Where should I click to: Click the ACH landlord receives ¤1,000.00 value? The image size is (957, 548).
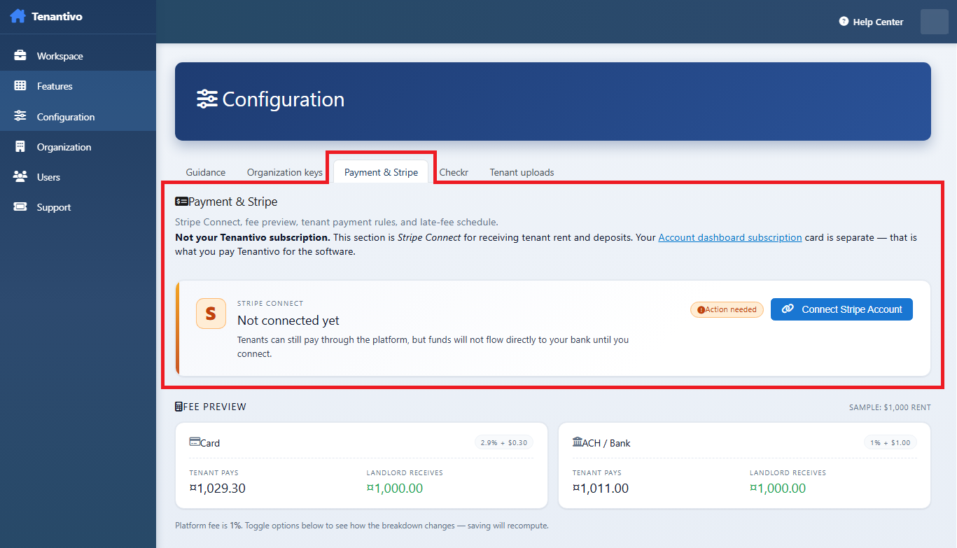click(x=778, y=489)
